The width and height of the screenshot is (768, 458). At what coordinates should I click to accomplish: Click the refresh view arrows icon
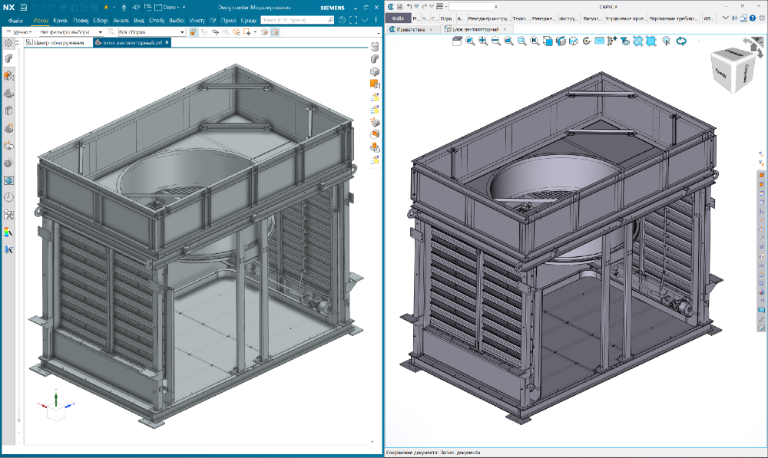(x=681, y=41)
